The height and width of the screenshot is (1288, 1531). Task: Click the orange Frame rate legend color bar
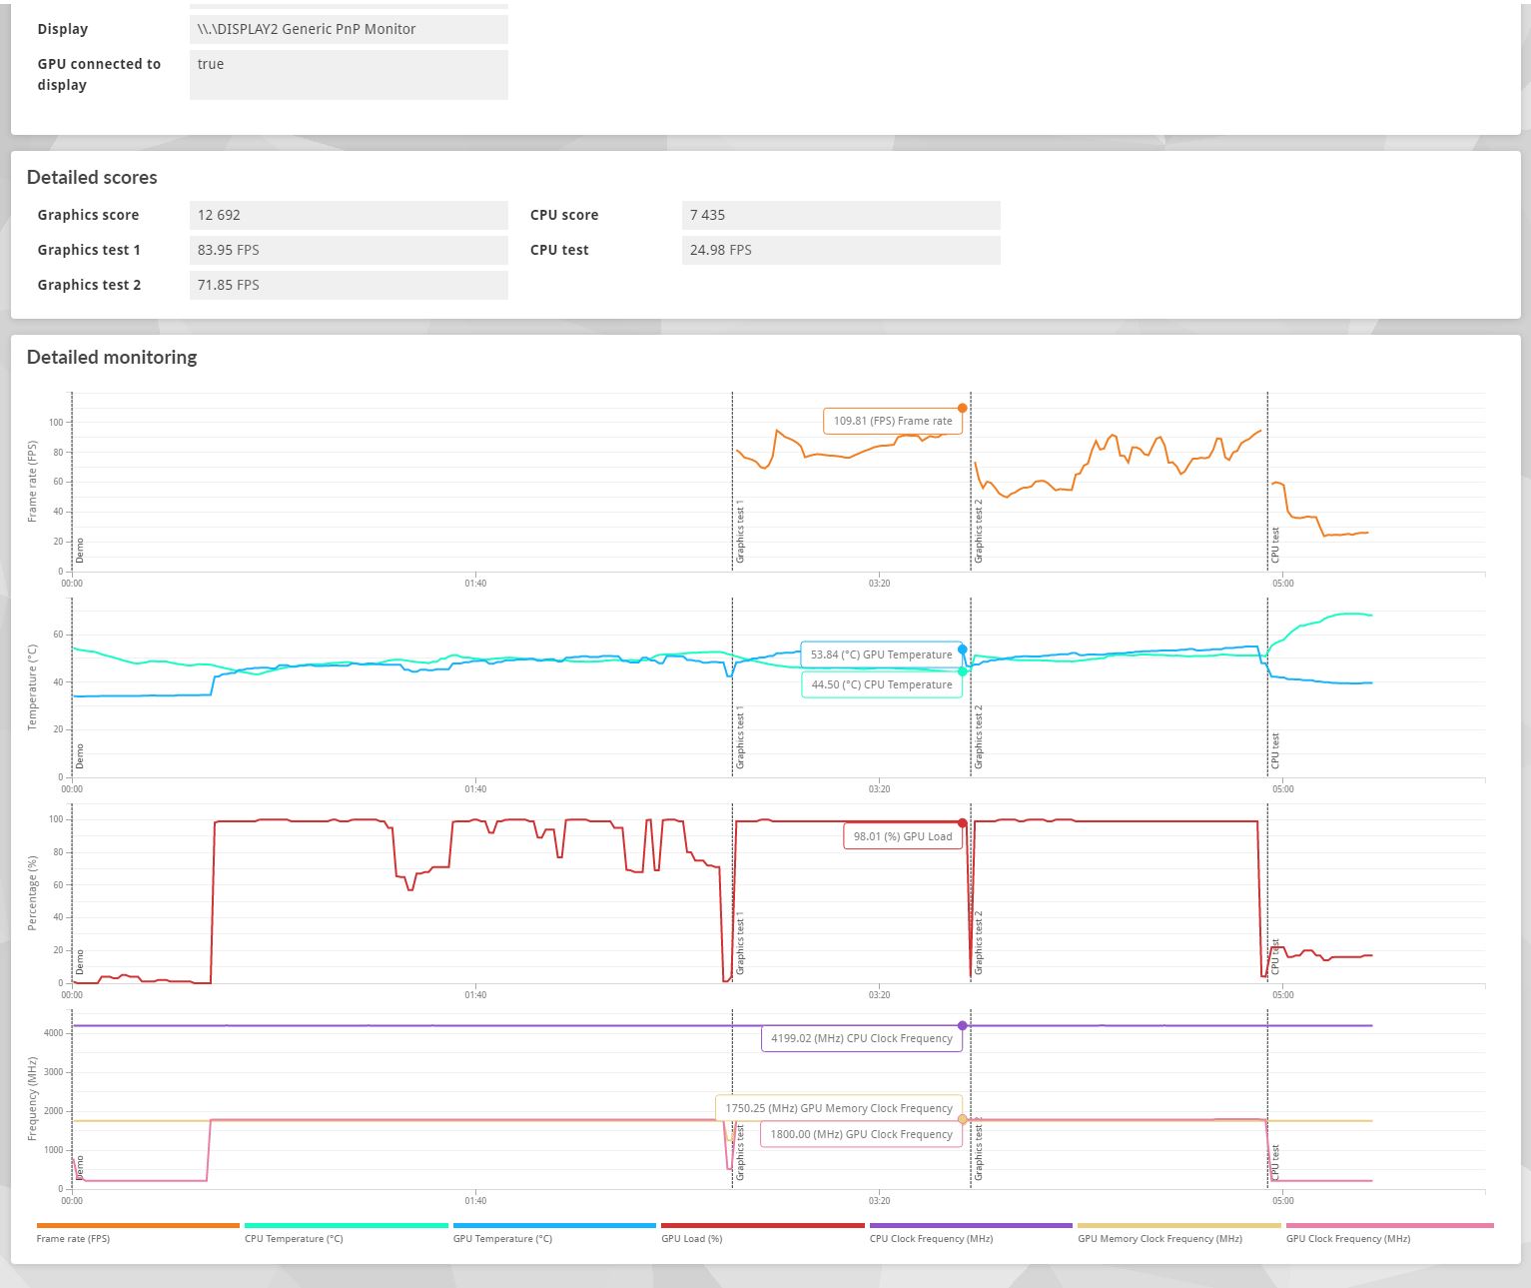(x=138, y=1225)
